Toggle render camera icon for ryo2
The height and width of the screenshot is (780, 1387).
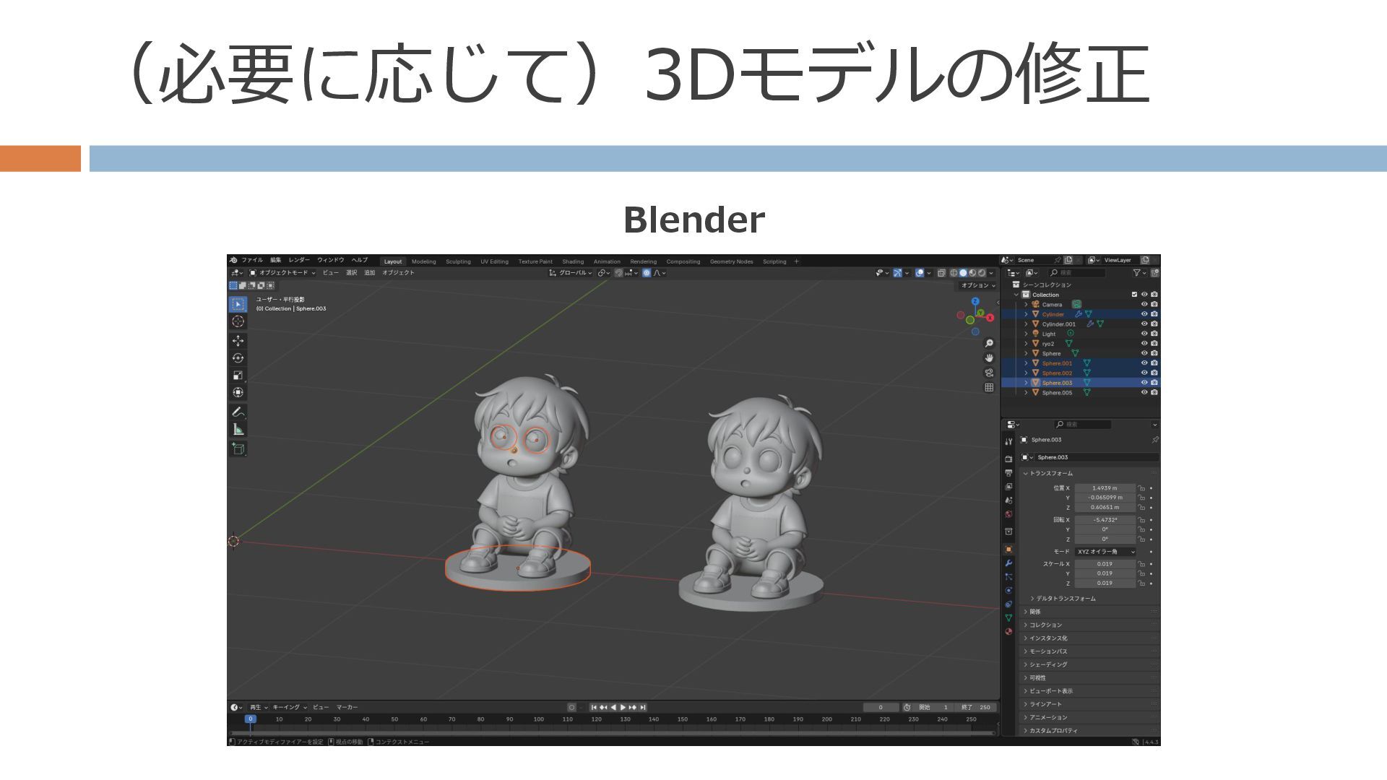tap(1154, 344)
